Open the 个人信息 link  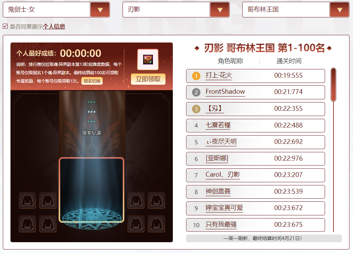click(x=54, y=26)
